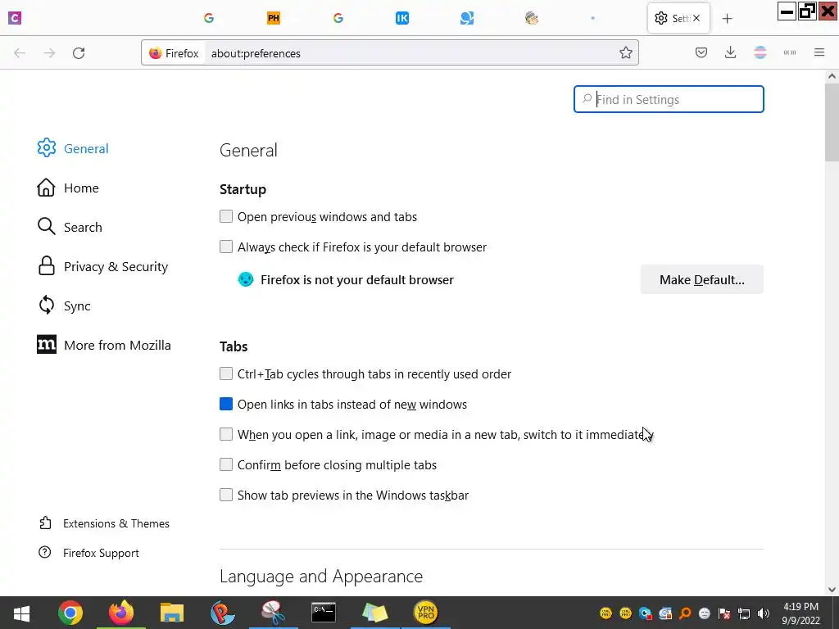Open the General settings category
Image resolution: width=839 pixels, height=629 pixels.
tap(73, 148)
